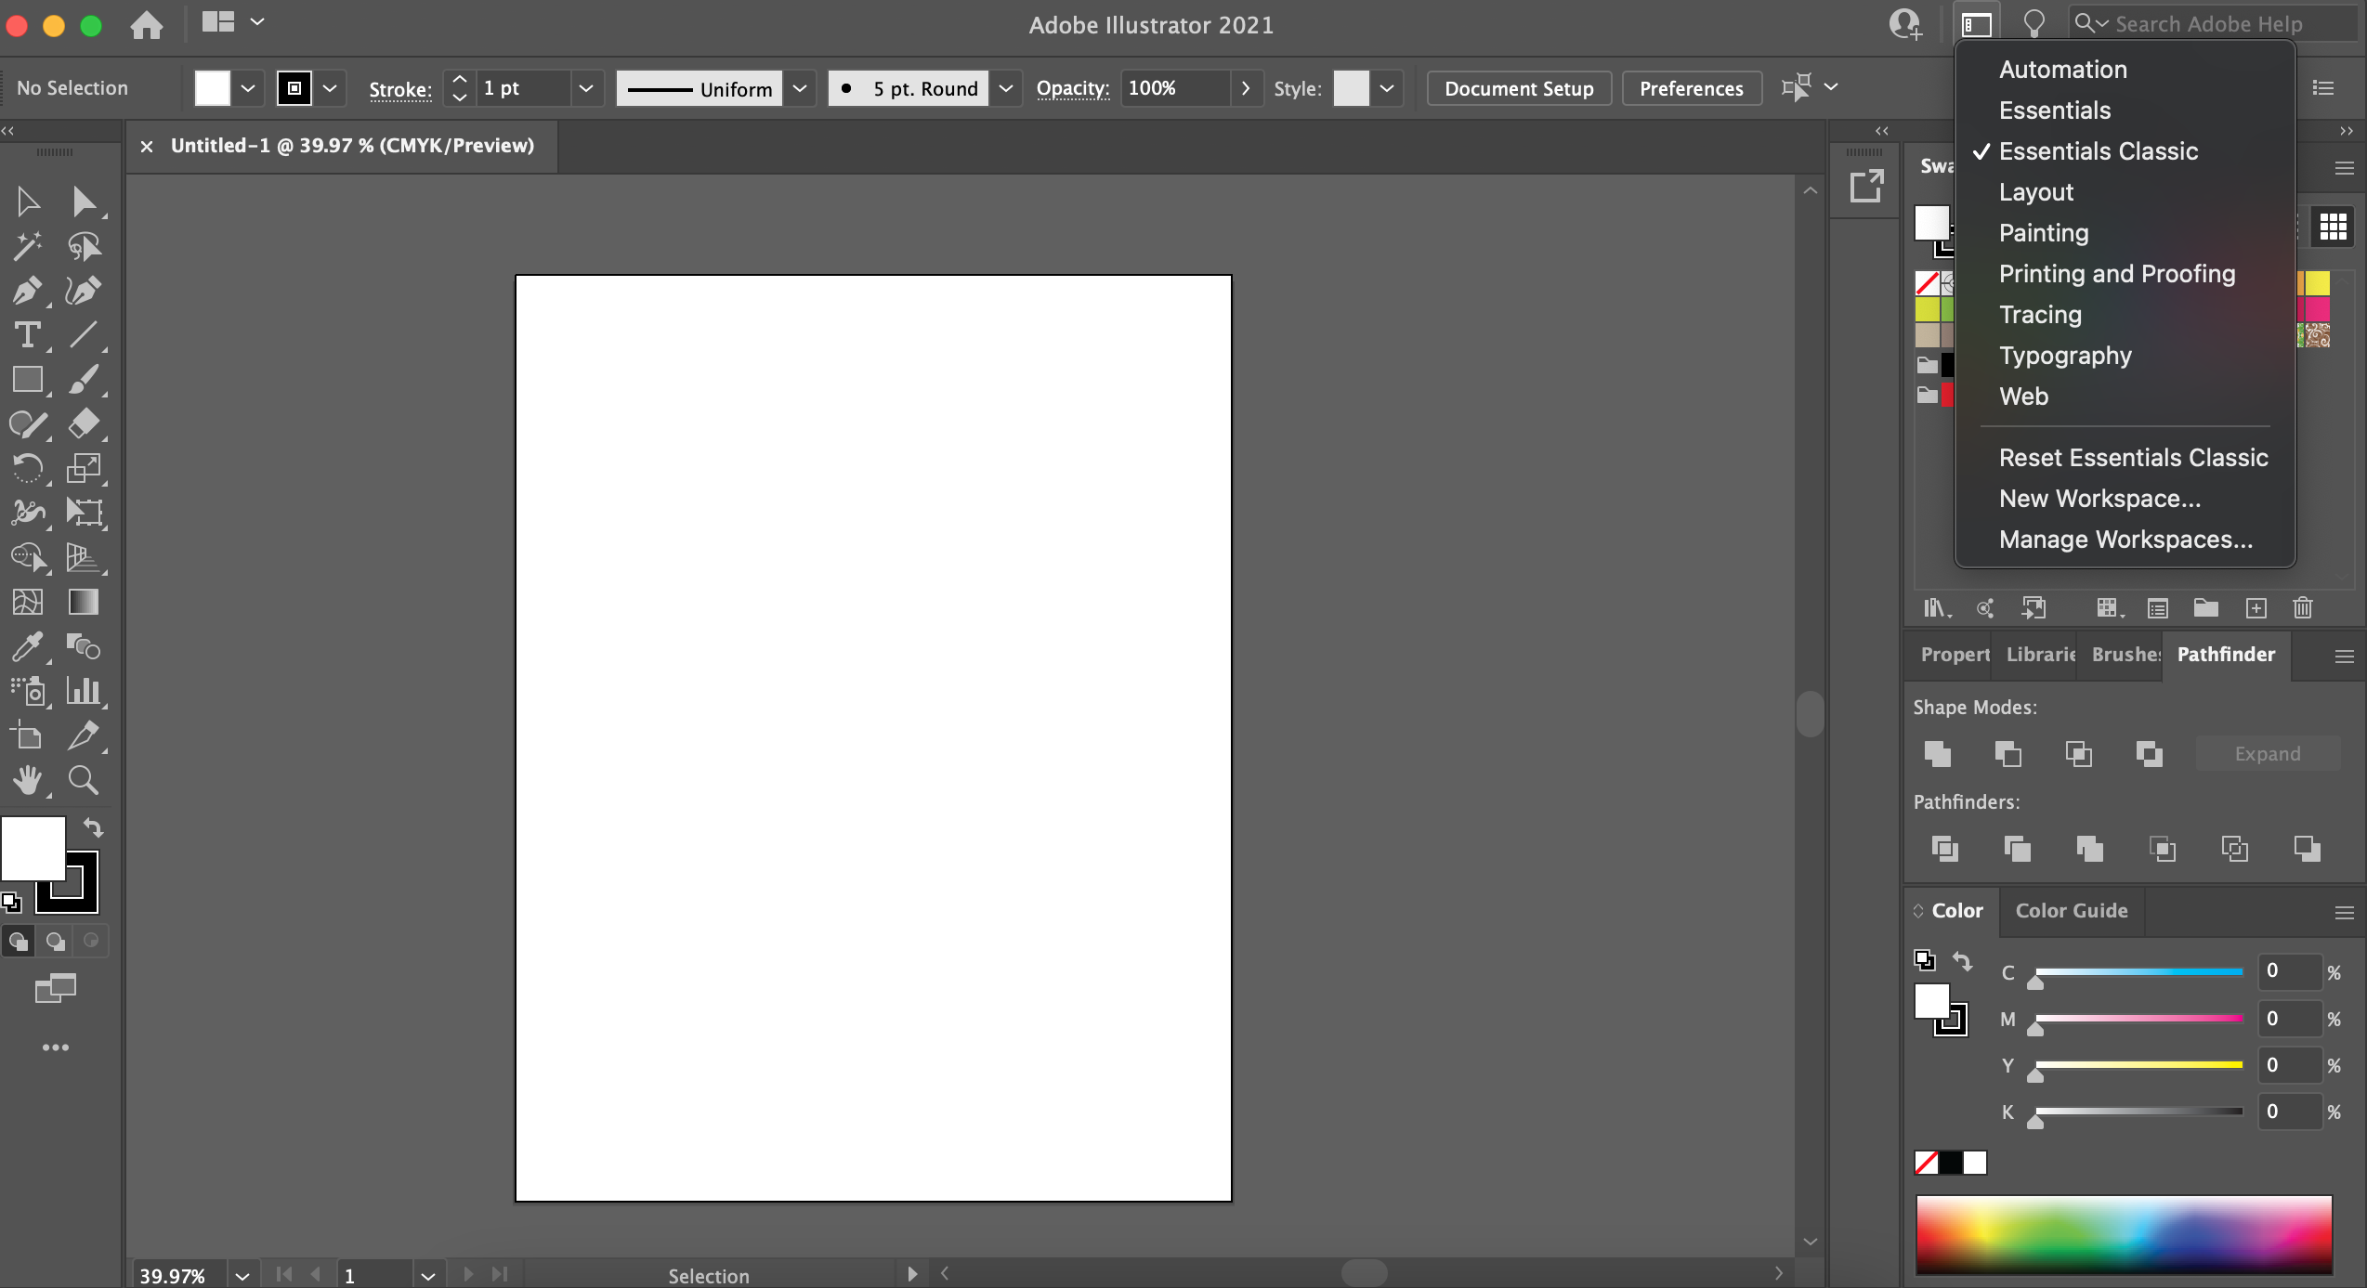Select the Shape Builder tool
Viewport: 2367px width, 1288px height.
(28, 558)
